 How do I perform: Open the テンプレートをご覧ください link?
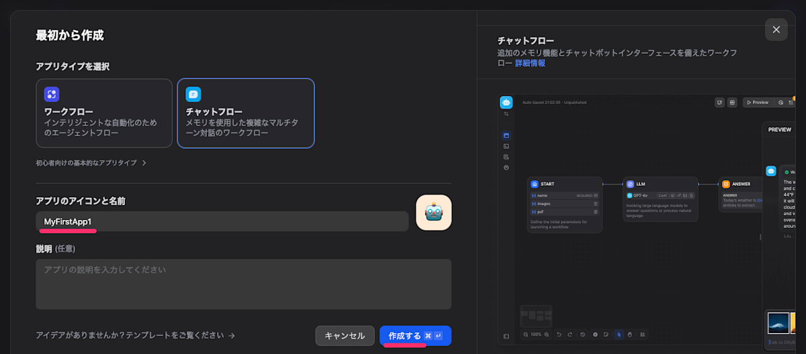tap(136, 335)
